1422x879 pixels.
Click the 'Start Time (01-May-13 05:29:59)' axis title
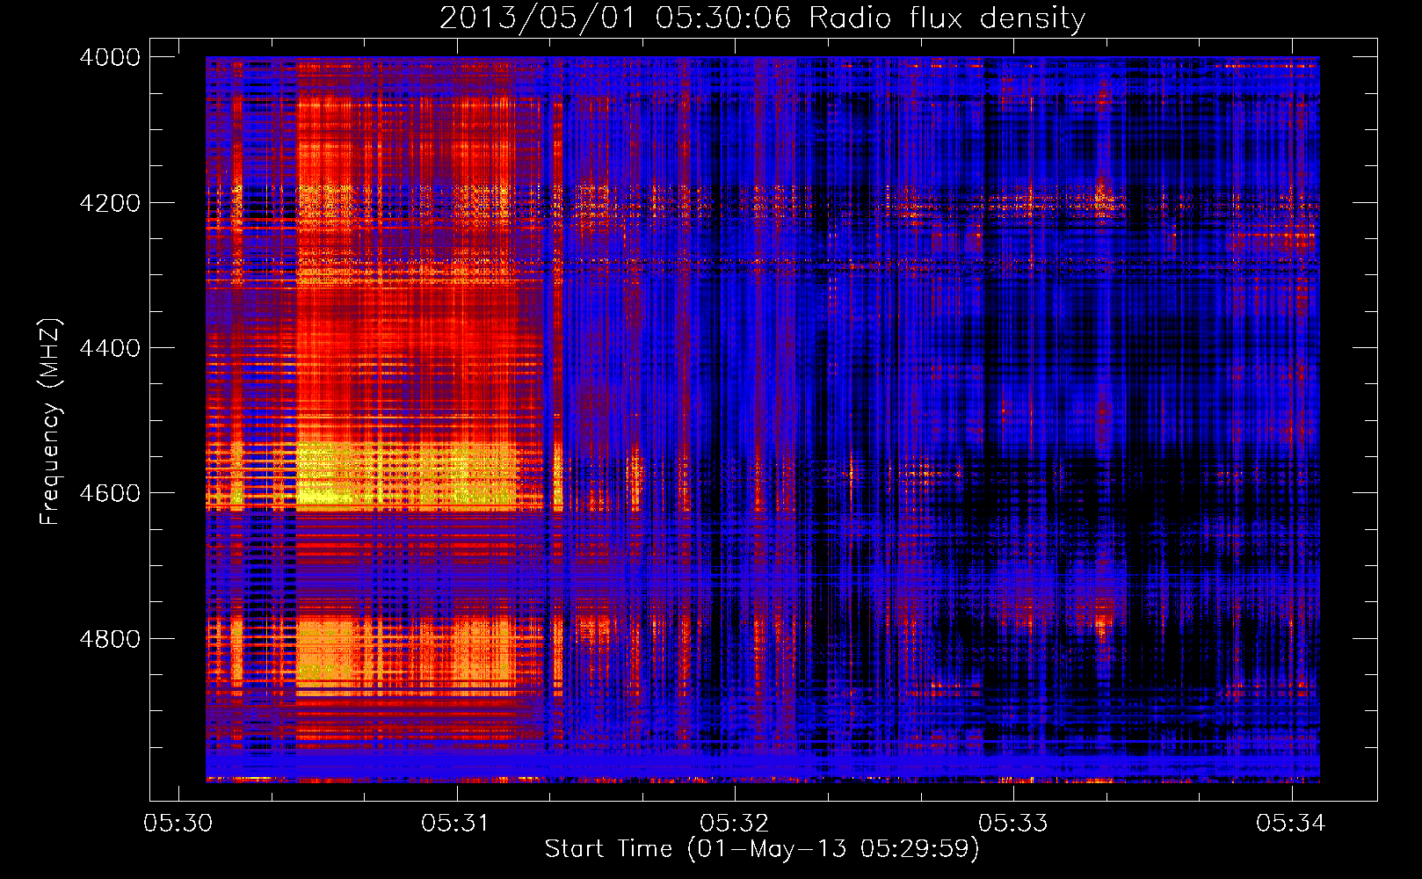[x=762, y=849]
